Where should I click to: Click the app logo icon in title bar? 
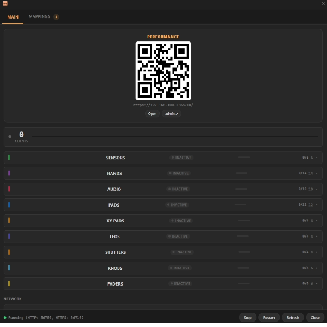pos(5,4)
